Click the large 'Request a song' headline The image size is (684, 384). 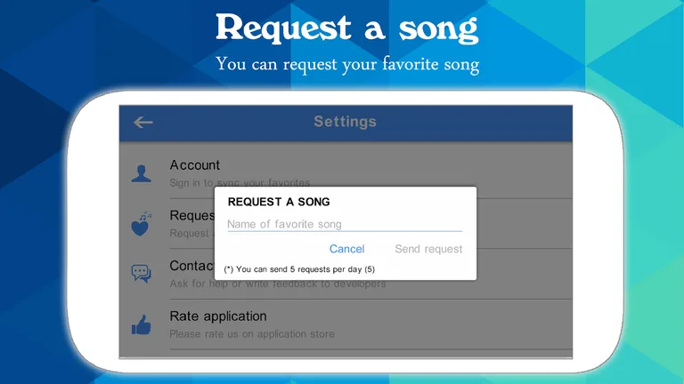[346, 28]
